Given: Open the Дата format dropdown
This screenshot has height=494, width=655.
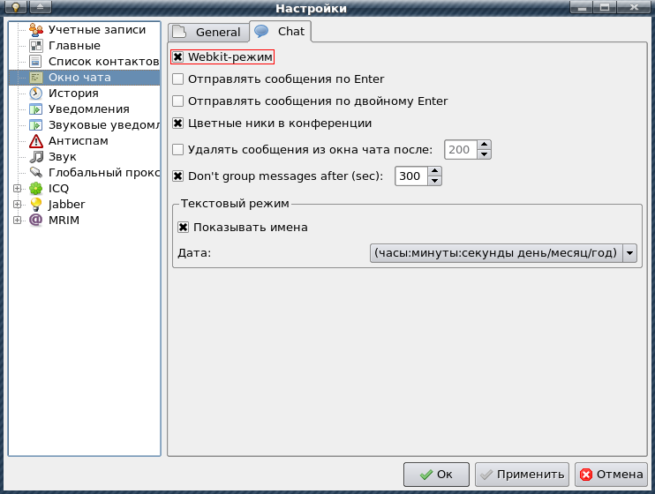Looking at the screenshot, I should [503, 253].
